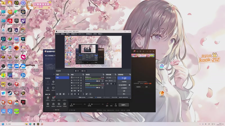Enable Studio Mode in Controls

click(x=124, y=88)
